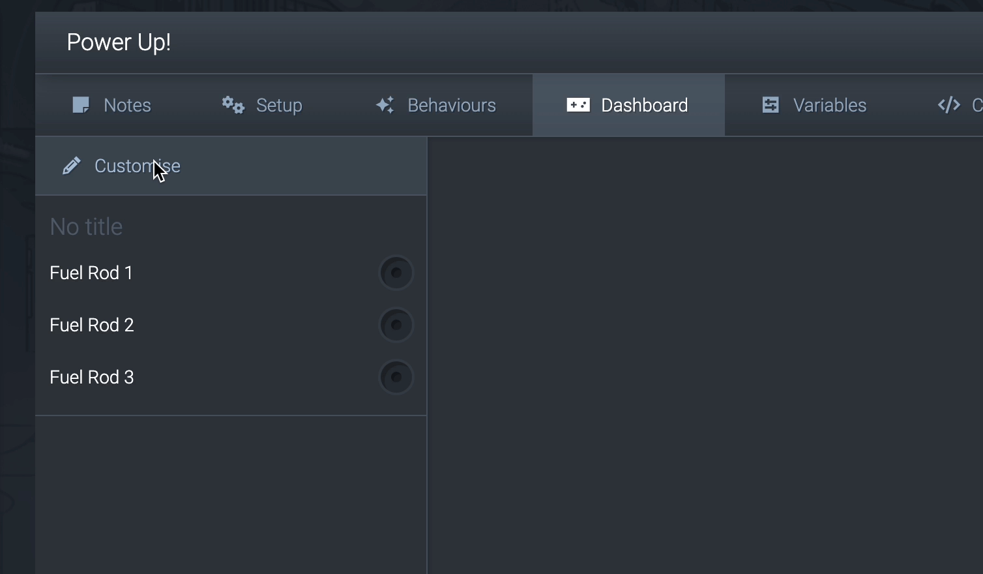The width and height of the screenshot is (983, 574).
Task: Select the Fuel Rod 2 label
Action: click(x=91, y=325)
